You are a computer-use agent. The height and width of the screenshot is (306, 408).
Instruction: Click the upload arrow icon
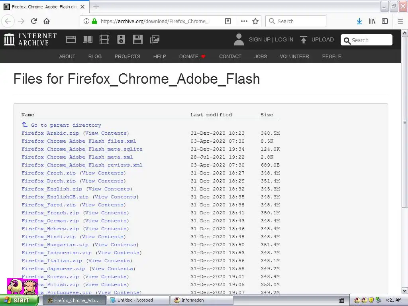tap(303, 39)
